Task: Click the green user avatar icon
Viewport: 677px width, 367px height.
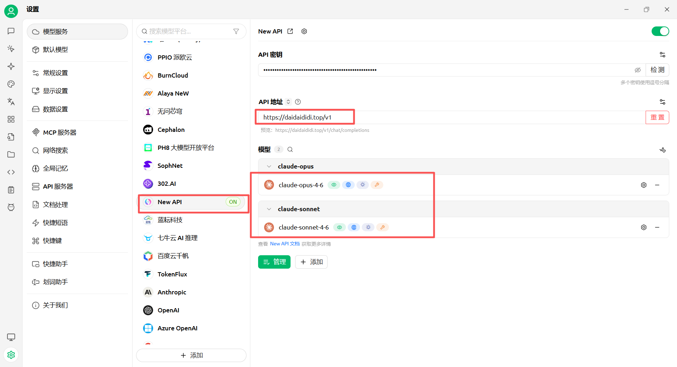Action: tap(11, 11)
